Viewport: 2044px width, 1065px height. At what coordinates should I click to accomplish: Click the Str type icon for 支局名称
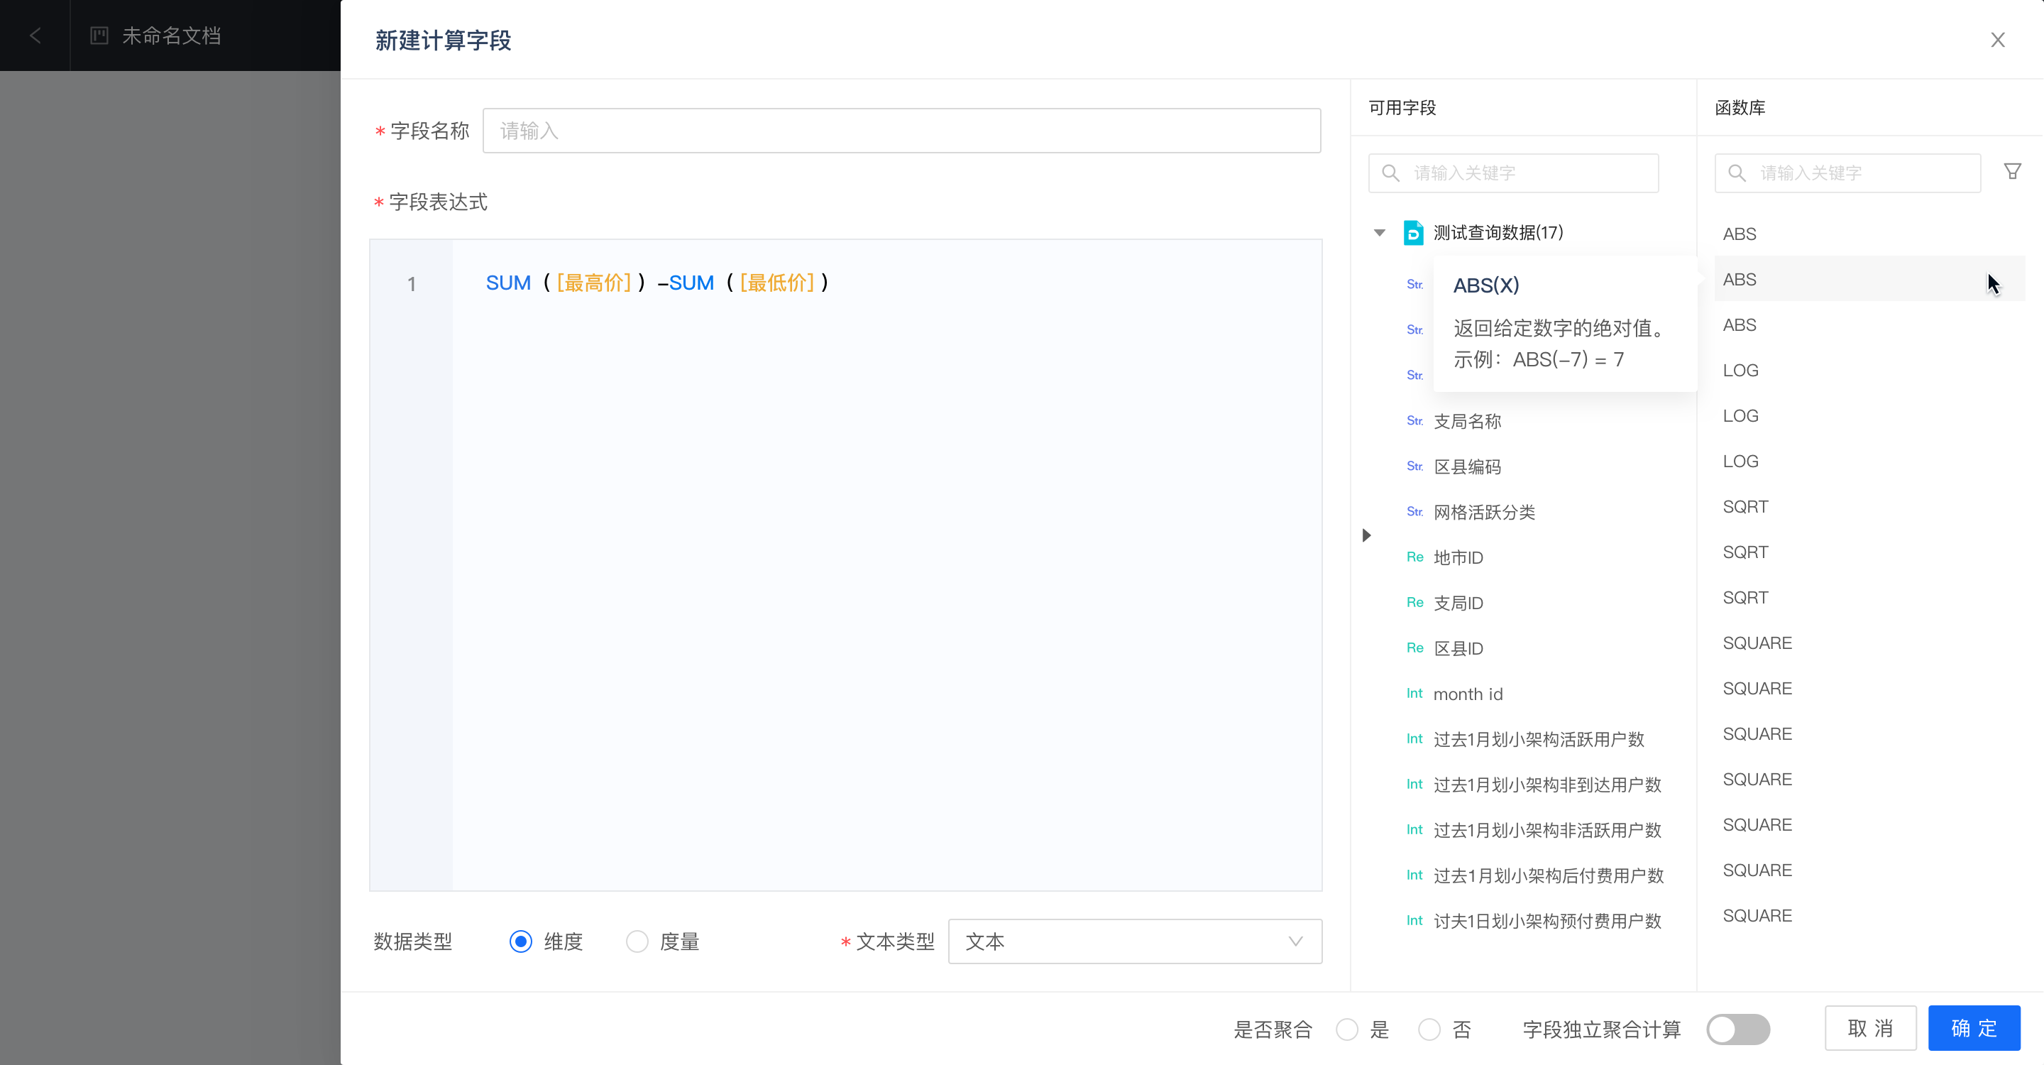1414,420
